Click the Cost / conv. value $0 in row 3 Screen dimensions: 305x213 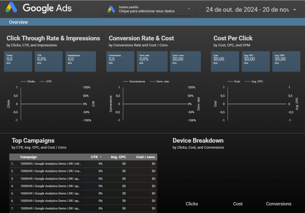tap(153, 179)
